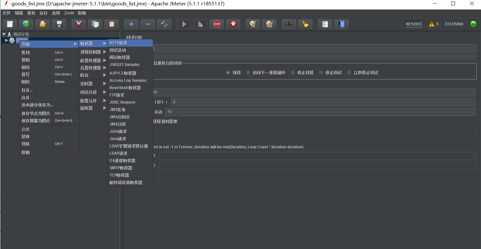Viewport: 481px width, 249px height.
Task: Click the loop count field showing 10
Action: [320, 112]
